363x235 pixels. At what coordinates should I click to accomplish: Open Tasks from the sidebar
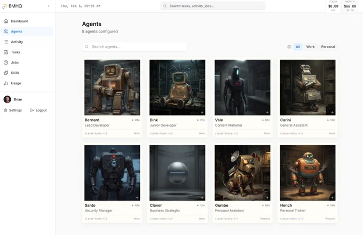27,52
